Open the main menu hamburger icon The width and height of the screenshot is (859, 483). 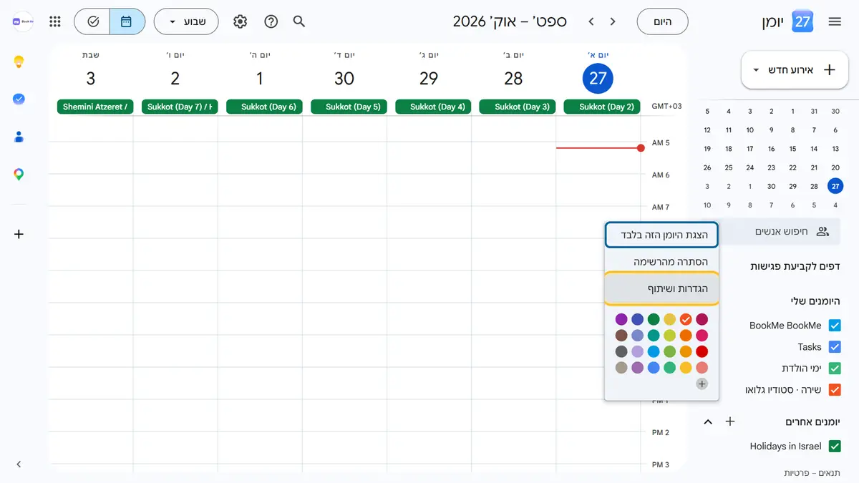tap(834, 21)
